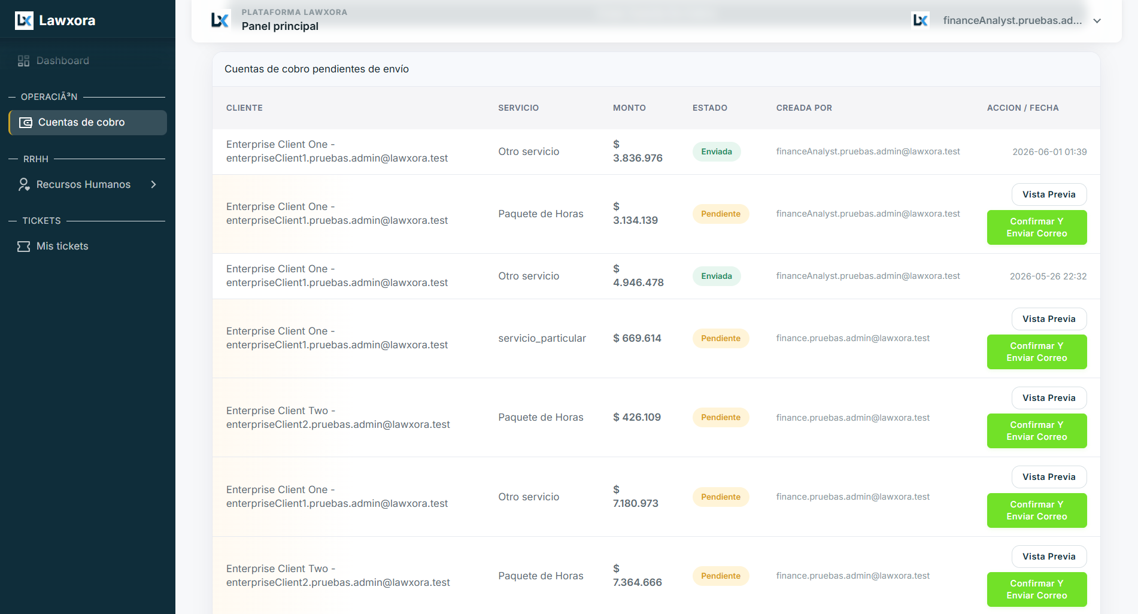Click heading Cuentas de cobro pendientes de envío
Screen dimensions: 1138x614
pos(317,69)
